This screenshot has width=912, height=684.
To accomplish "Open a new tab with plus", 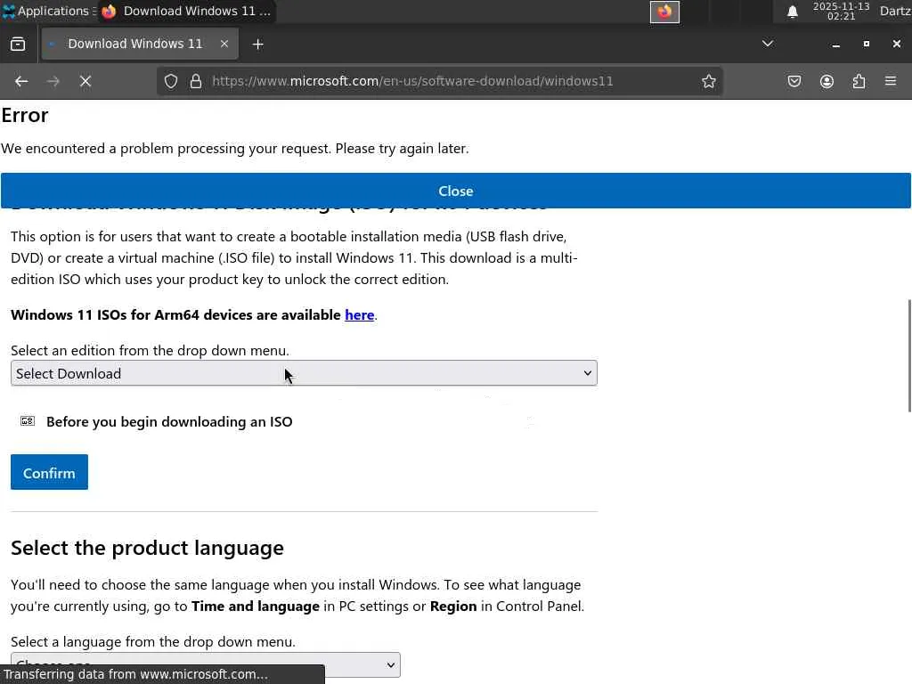I will pyautogui.click(x=257, y=45).
